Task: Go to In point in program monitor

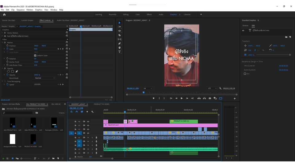Action: pos(171,98)
